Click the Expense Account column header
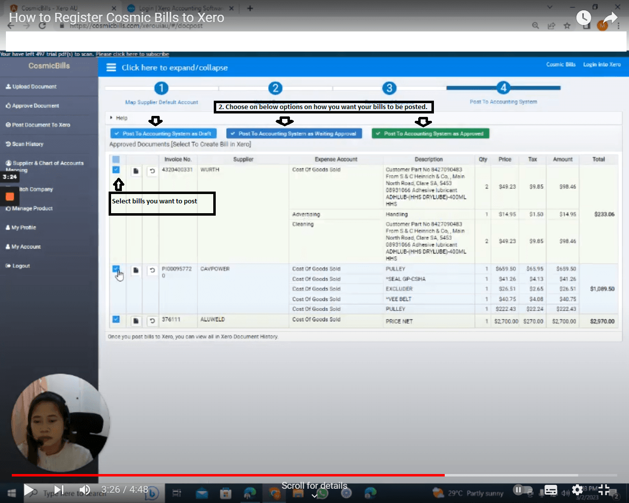 (336, 159)
